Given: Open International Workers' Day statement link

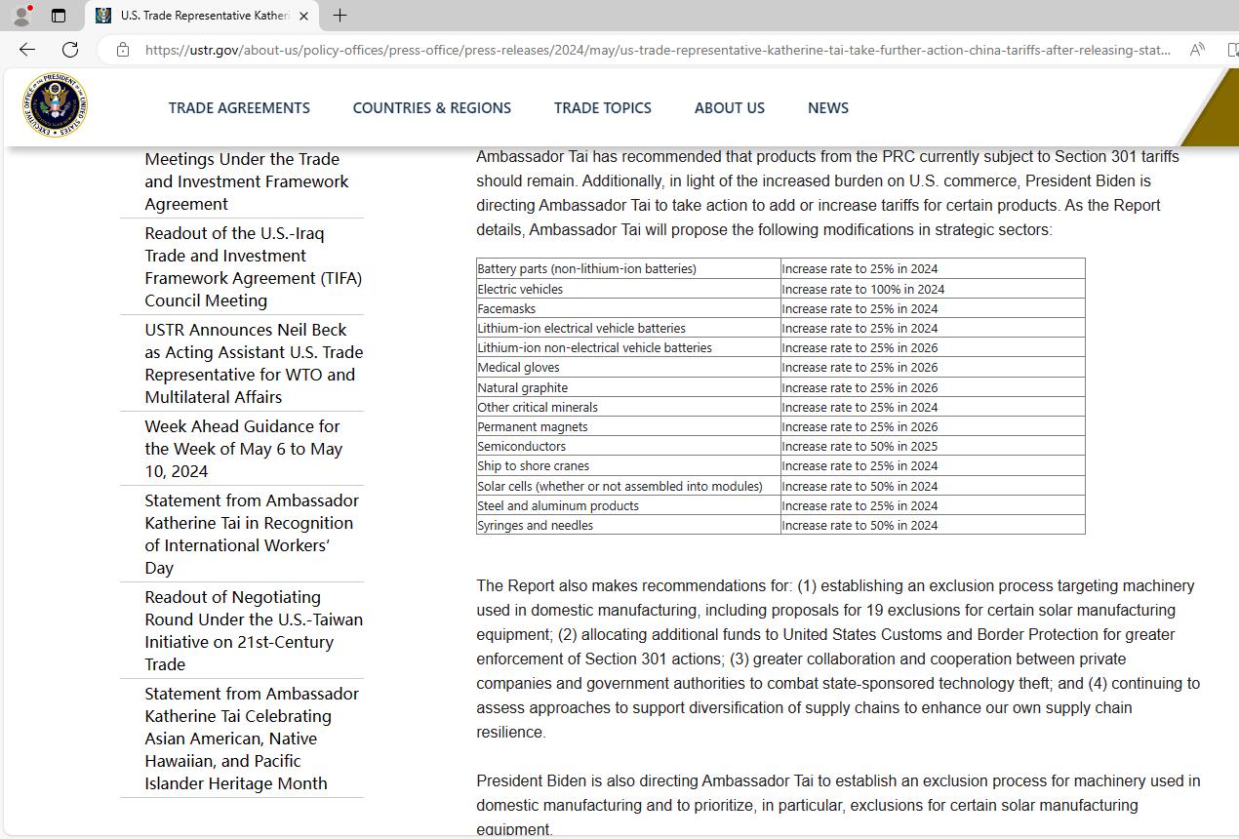Looking at the screenshot, I should point(252,534).
